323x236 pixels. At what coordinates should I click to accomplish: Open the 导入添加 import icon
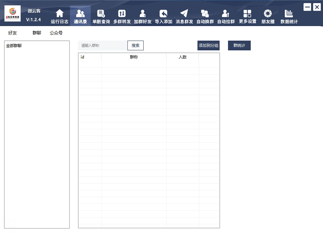click(x=163, y=14)
